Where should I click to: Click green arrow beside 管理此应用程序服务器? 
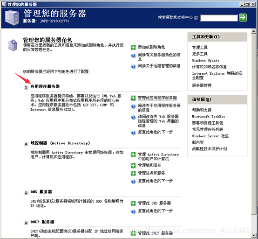(133, 98)
